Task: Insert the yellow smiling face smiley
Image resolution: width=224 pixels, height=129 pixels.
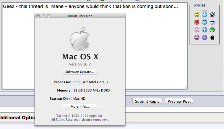Action: [197, 14]
